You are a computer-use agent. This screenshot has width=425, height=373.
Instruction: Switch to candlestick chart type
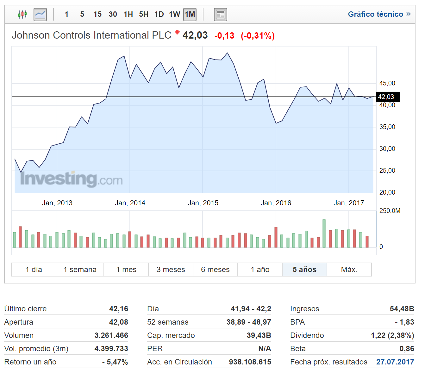click(x=22, y=14)
